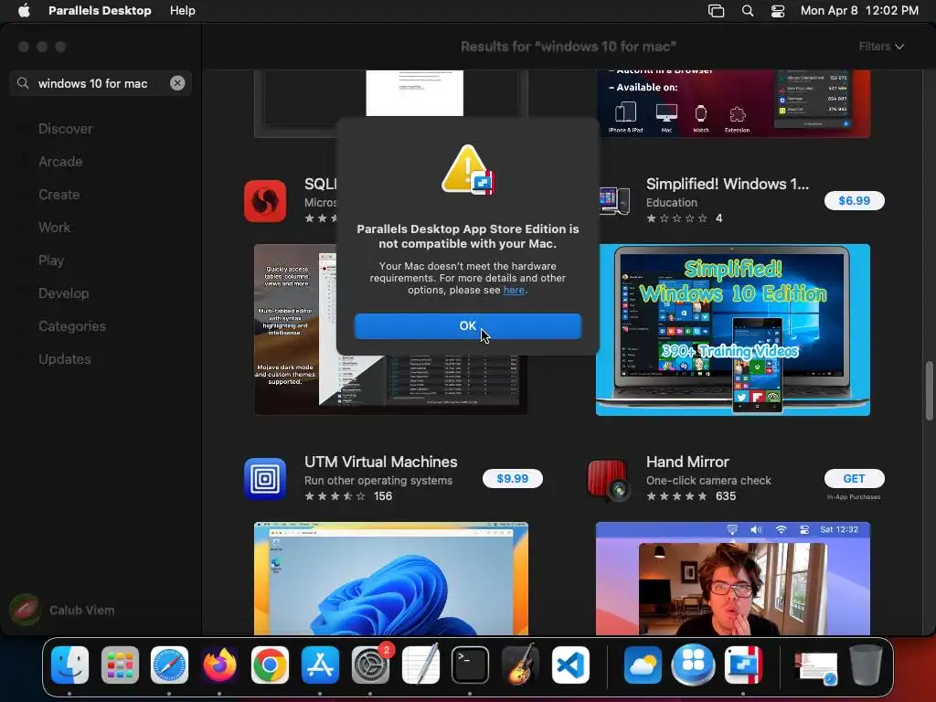Open the Trash from the Dock

866,665
